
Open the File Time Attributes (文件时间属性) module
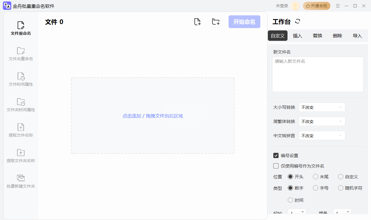21,79
